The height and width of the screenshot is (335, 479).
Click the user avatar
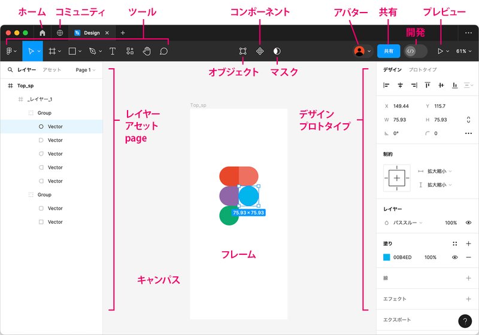[359, 51]
